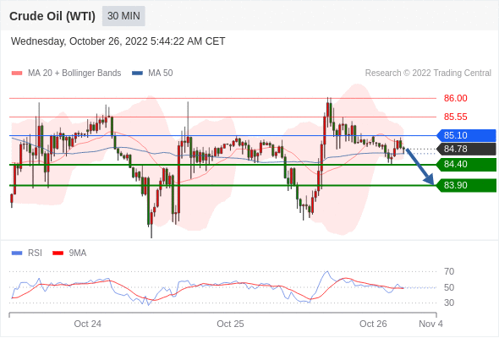Select the green 84.40 support tag
This screenshot has width=499, height=338.
[466, 165]
